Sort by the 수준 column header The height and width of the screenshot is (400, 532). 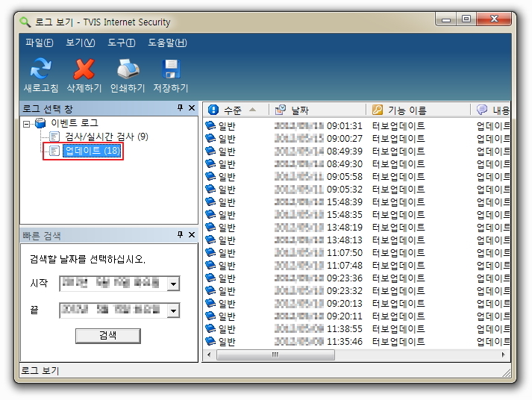pos(232,110)
